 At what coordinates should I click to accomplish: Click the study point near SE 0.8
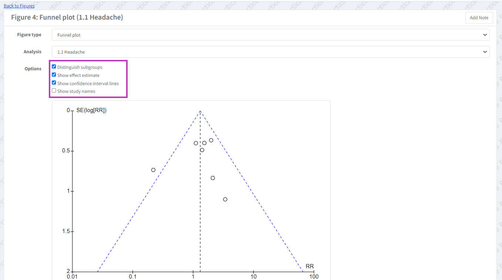point(213,178)
